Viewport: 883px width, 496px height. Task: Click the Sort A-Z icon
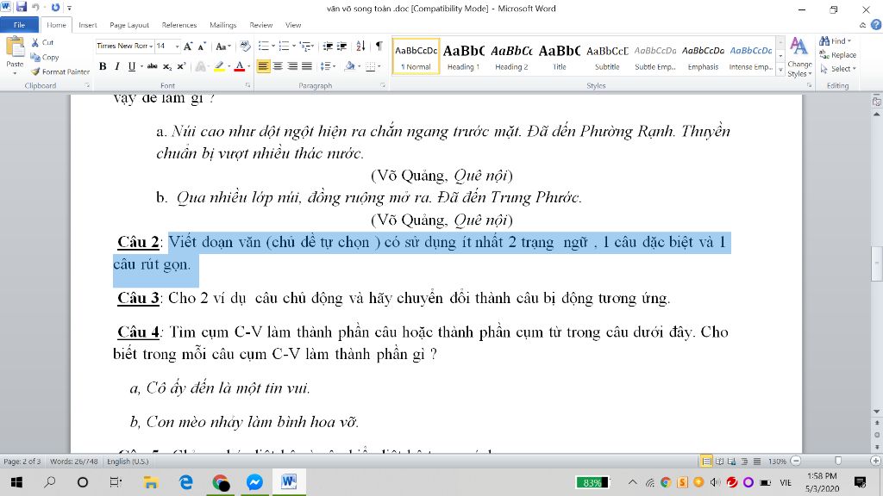pos(360,46)
